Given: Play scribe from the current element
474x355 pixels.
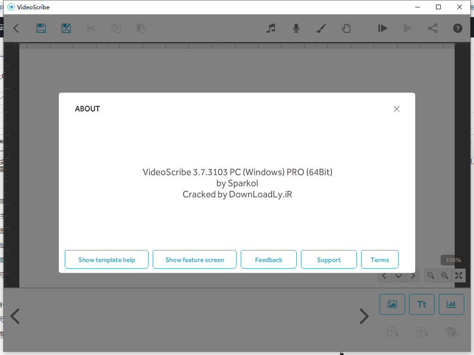Looking at the screenshot, I should click(x=407, y=28).
